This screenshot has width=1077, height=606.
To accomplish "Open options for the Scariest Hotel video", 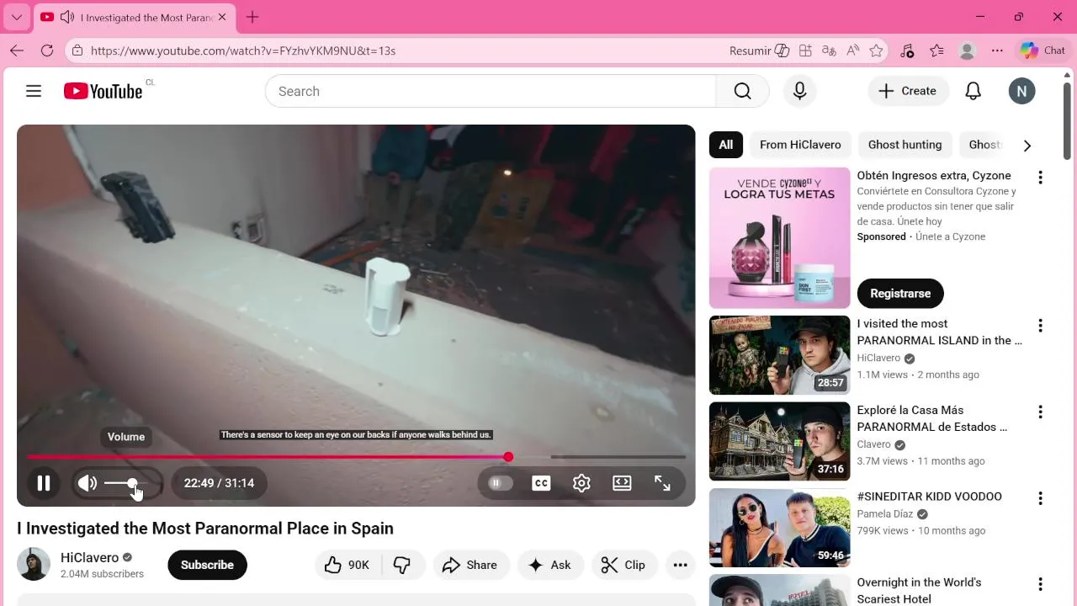I will (1040, 584).
